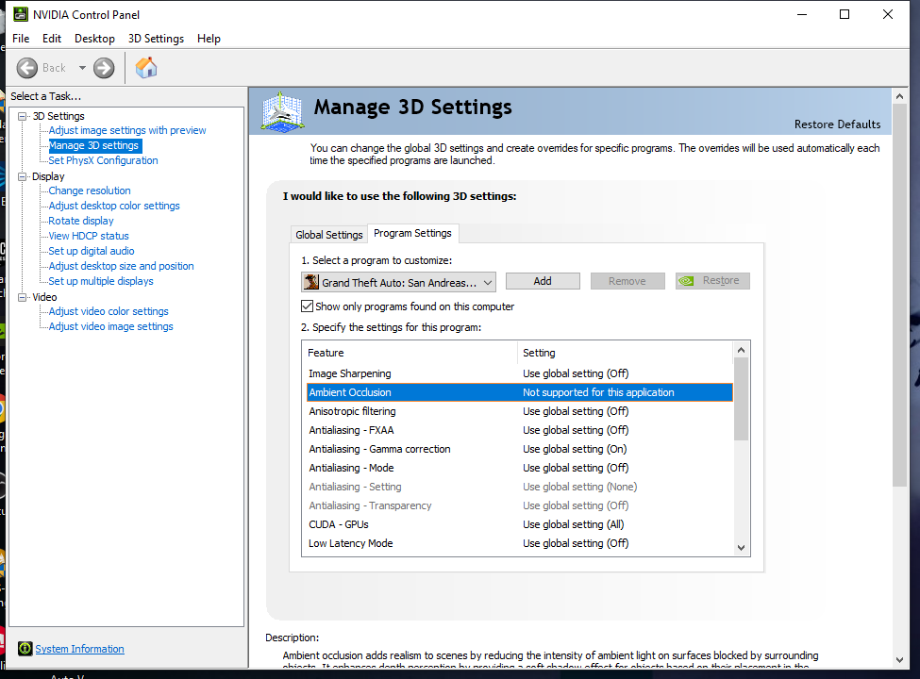This screenshot has height=679, width=920.
Task: Click the settings list scroll-up arrow
Action: click(x=741, y=350)
